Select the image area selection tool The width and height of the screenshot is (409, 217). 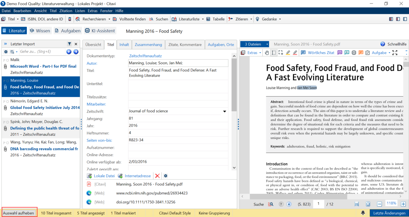pyautogui.click(x=281, y=53)
